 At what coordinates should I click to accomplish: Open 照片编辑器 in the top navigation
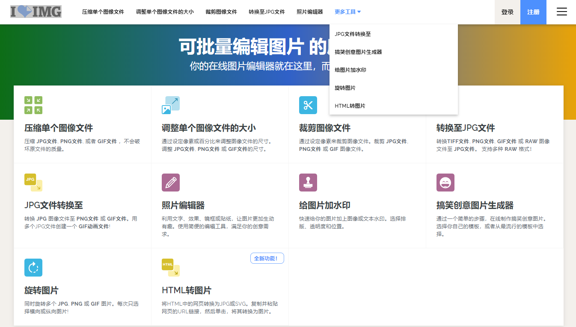[309, 12]
